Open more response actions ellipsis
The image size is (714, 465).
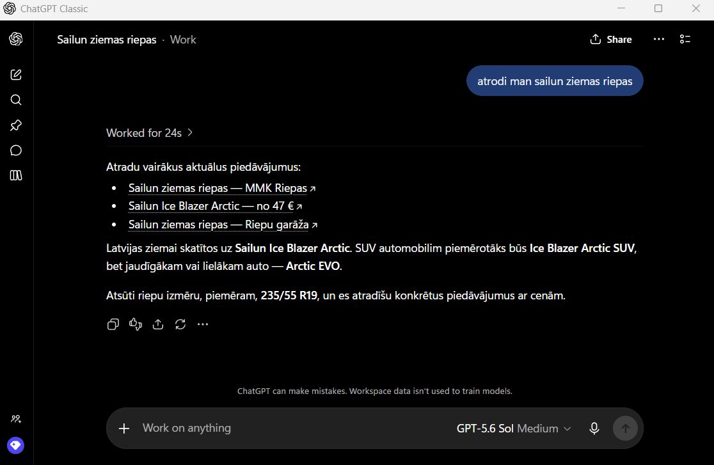coord(203,324)
